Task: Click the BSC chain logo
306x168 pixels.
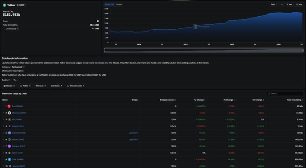Action: click(x=9, y=119)
